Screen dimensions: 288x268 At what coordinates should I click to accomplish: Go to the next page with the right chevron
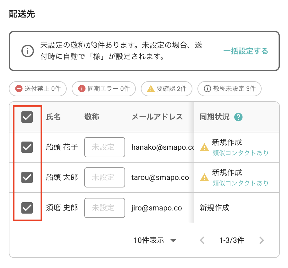point(262,240)
